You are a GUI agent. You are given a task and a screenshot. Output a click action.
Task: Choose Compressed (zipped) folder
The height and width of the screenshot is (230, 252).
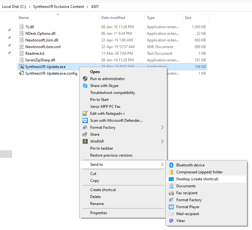click(x=206, y=172)
